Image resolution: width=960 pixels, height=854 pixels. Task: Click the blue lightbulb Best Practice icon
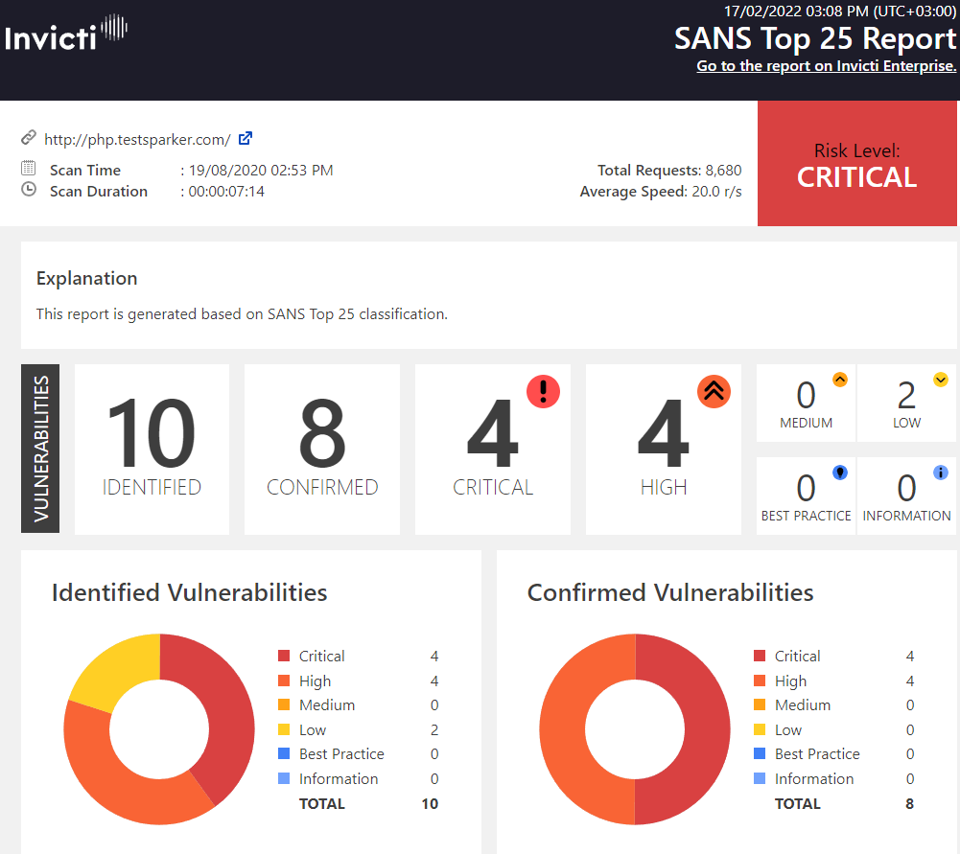[x=840, y=473]
